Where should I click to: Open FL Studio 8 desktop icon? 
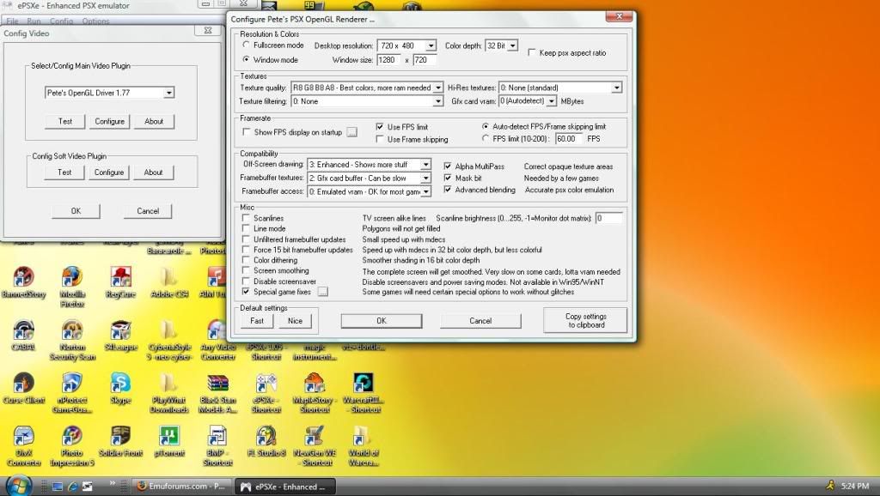(266, 441)
